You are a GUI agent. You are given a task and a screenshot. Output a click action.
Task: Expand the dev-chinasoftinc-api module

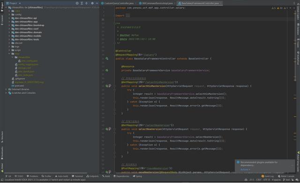click(9, 18)
